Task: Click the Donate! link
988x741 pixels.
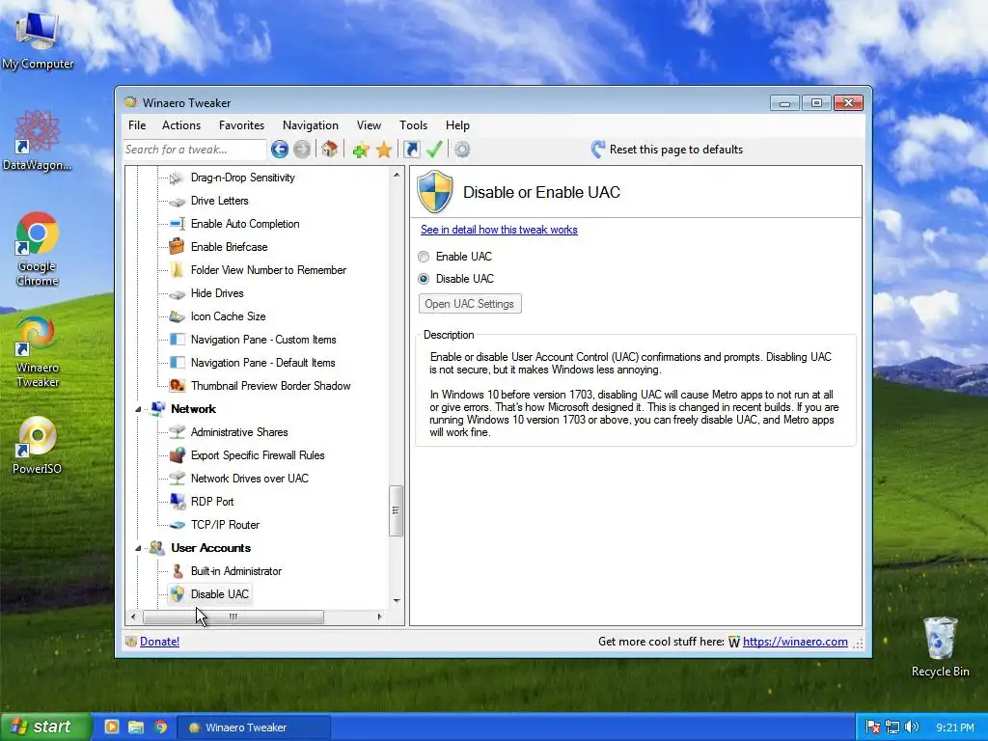Action: click(x=159, y=642)
